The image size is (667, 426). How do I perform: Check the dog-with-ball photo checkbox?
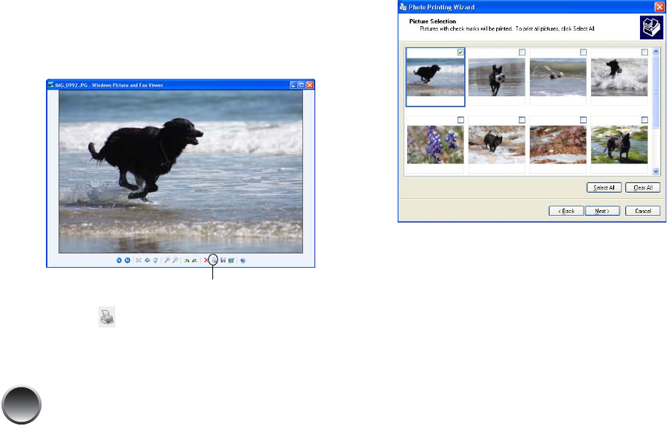tap(521, 53)
